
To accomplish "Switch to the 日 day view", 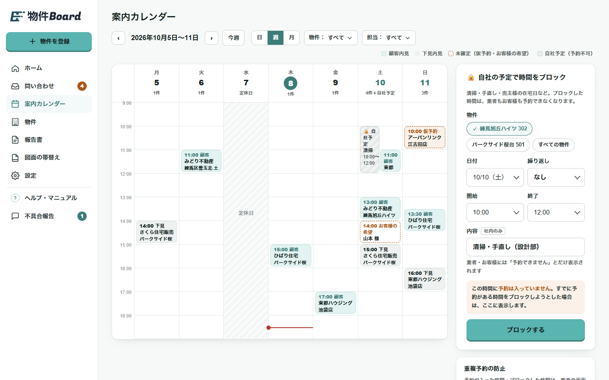I will (x=260, y=38).
